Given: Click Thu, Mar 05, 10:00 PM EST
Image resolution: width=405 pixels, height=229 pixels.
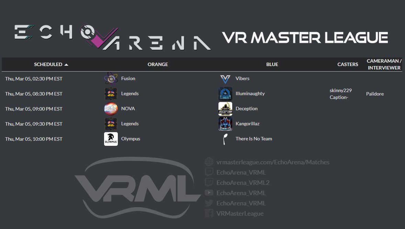Looking at the screenshot, I should point(34,139).
